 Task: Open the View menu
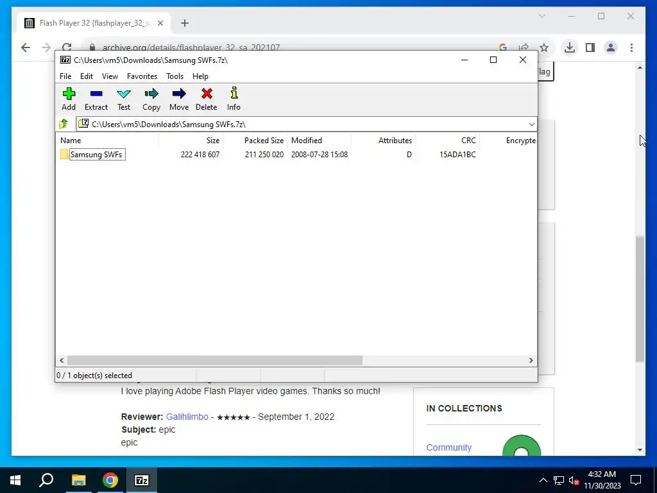tap(110, 76)
